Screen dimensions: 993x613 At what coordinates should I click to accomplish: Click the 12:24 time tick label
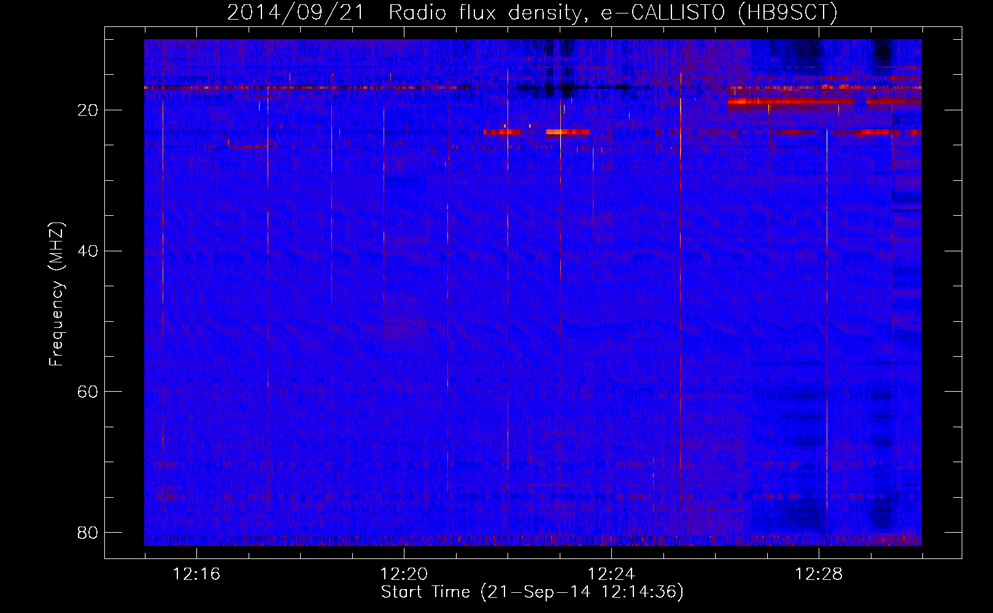611,574
